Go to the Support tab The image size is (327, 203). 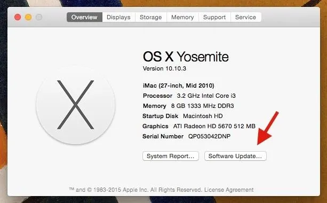click(214, 17)
